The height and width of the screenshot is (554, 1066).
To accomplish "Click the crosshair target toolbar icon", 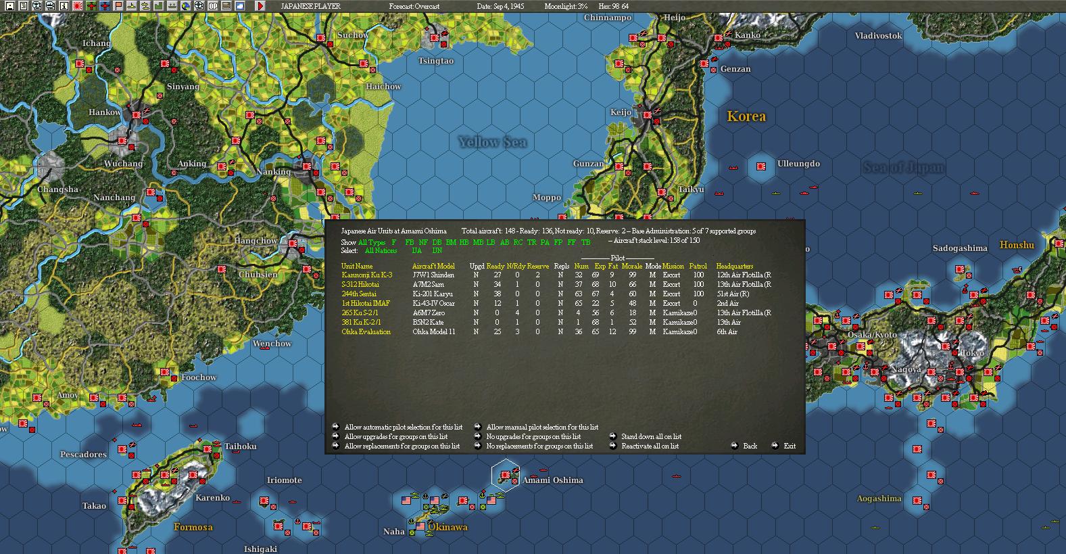I will pyautogui.click(x=199, y=6).
